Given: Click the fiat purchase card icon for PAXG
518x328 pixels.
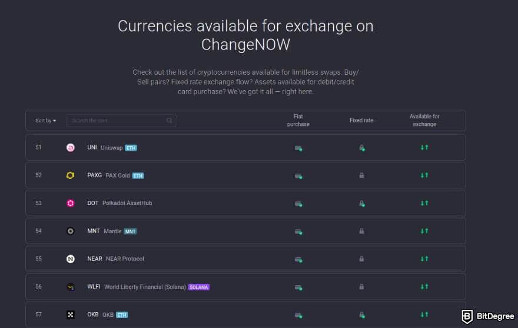Looking at the screenshot, I should pyautogui.click(x=298, y=176).
